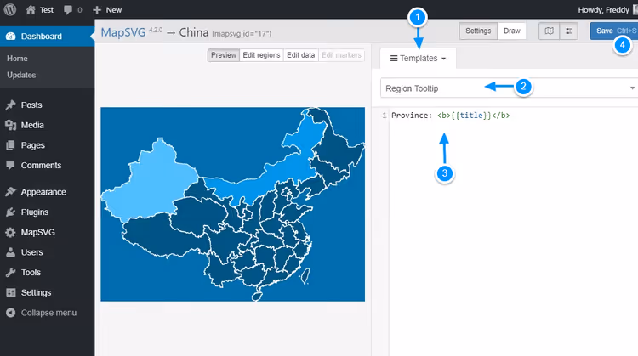Click the Posts pin icon
Screen dimensions: 638x356
10,105
